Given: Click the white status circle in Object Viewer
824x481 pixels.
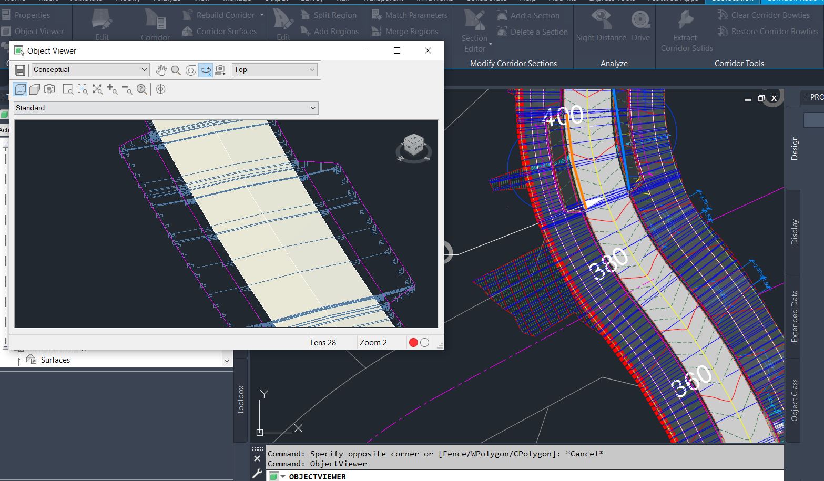Looking at the screenshot, I should pos(425,343).
